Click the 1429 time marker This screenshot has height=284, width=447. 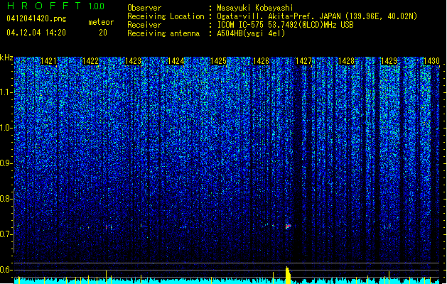pyautogui.click(x=389, y=61)
